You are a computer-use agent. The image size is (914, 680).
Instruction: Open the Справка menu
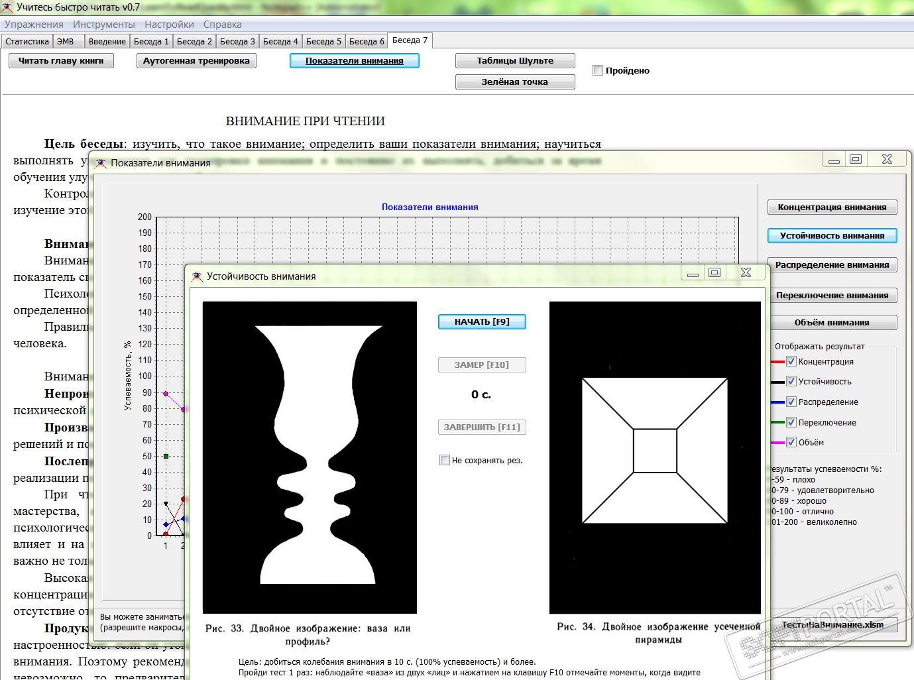point(223,25)
